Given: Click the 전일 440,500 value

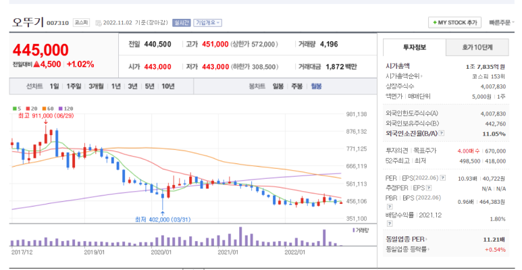Looking at the screenshot, I should (157, 45).
